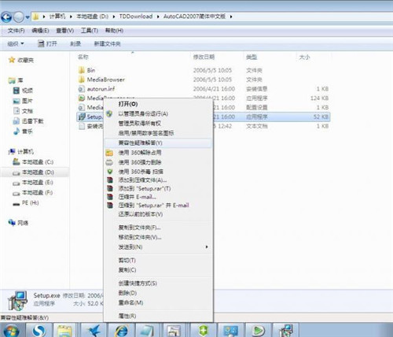Click the 打开 toolbar button
This screenshot has height=337, width=393.
pos(47,43)
